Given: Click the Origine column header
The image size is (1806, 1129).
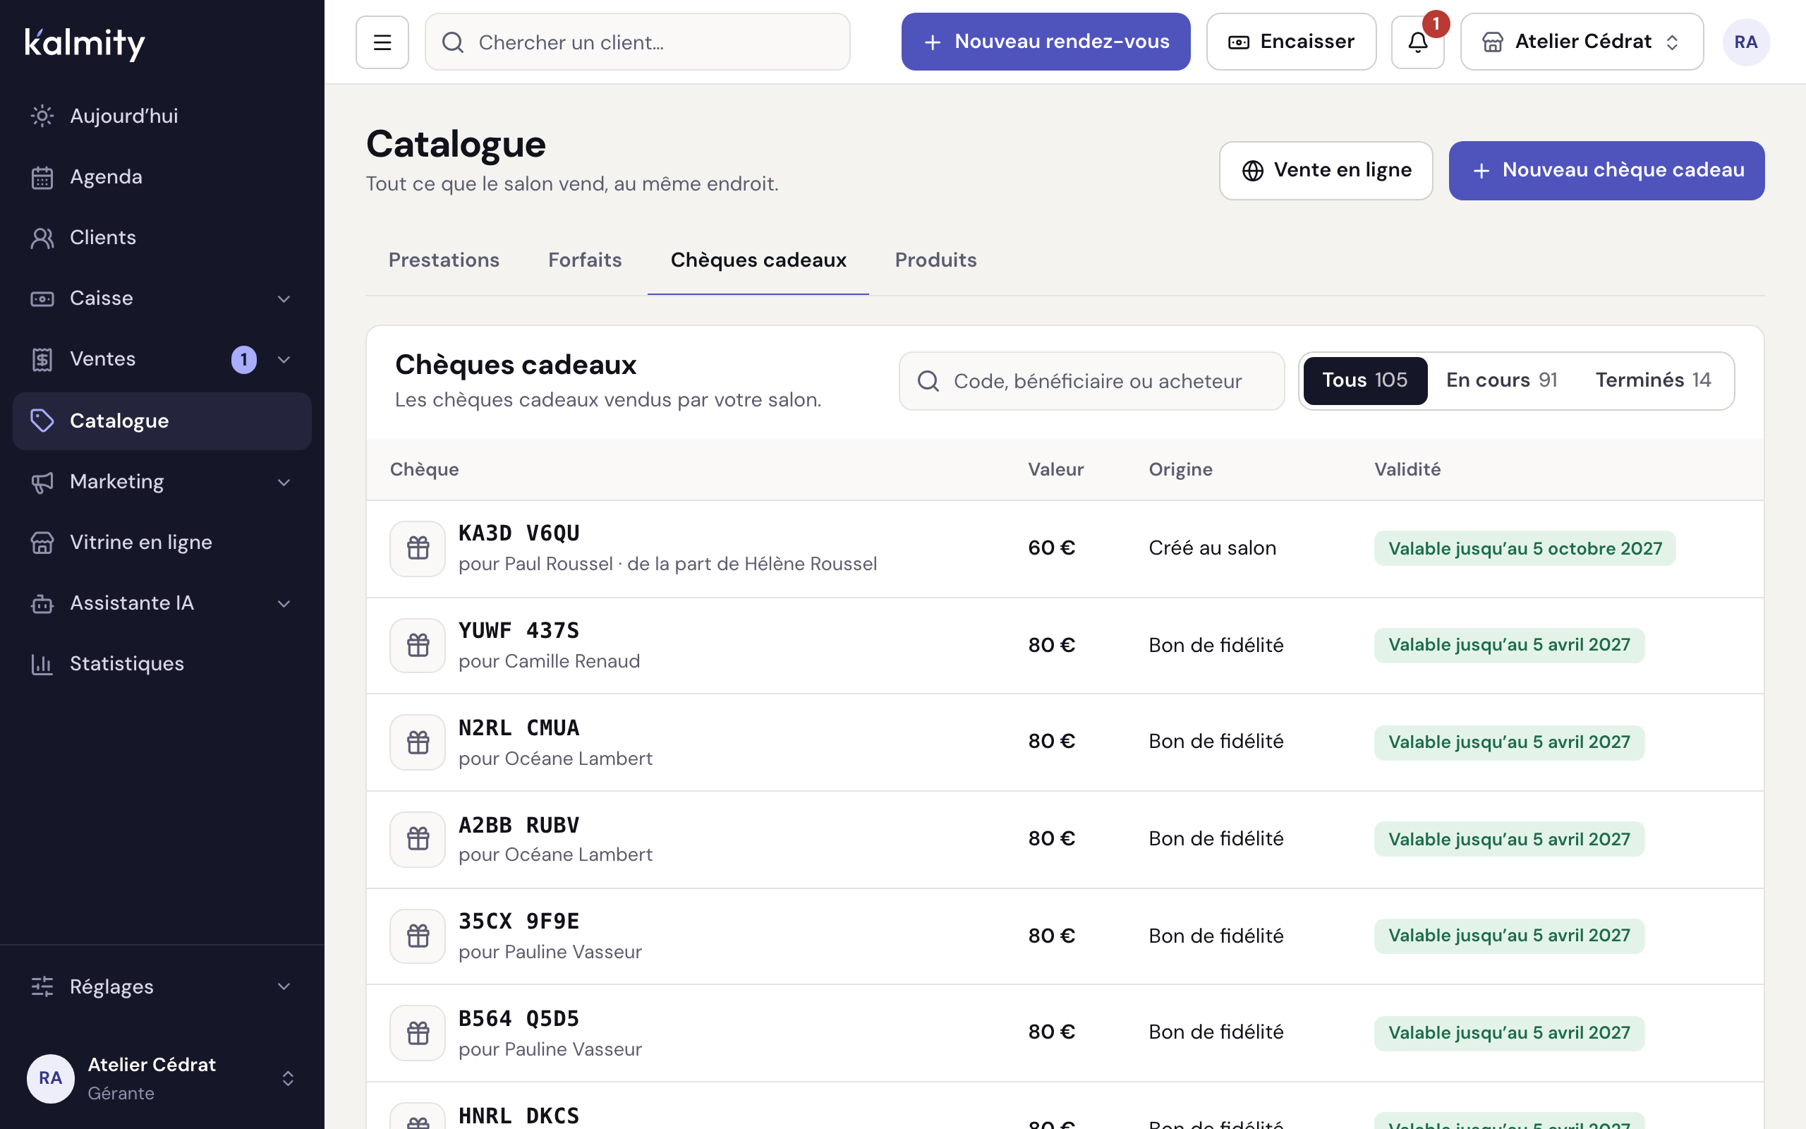Looking at the screenshot, I should point(1181,470).
